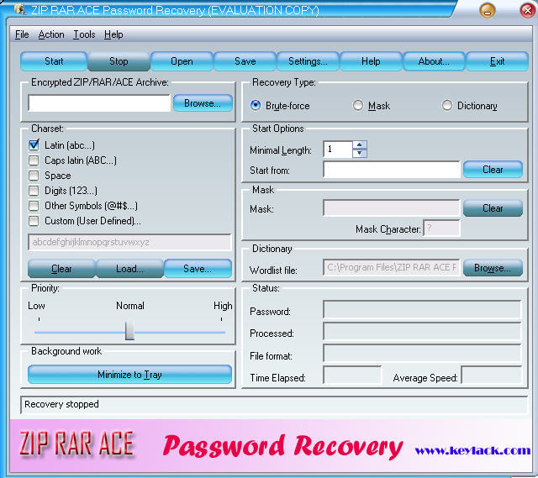Click Minimize to Tray button

click(x=129, y=375)
